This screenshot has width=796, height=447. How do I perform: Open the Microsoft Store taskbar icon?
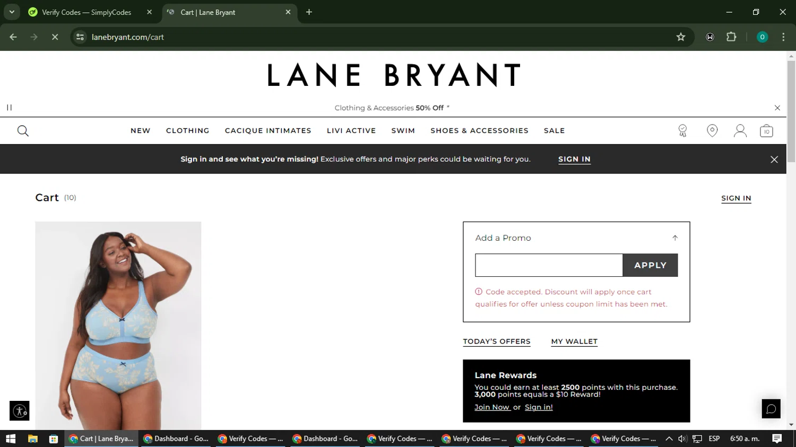click(54, 439)
